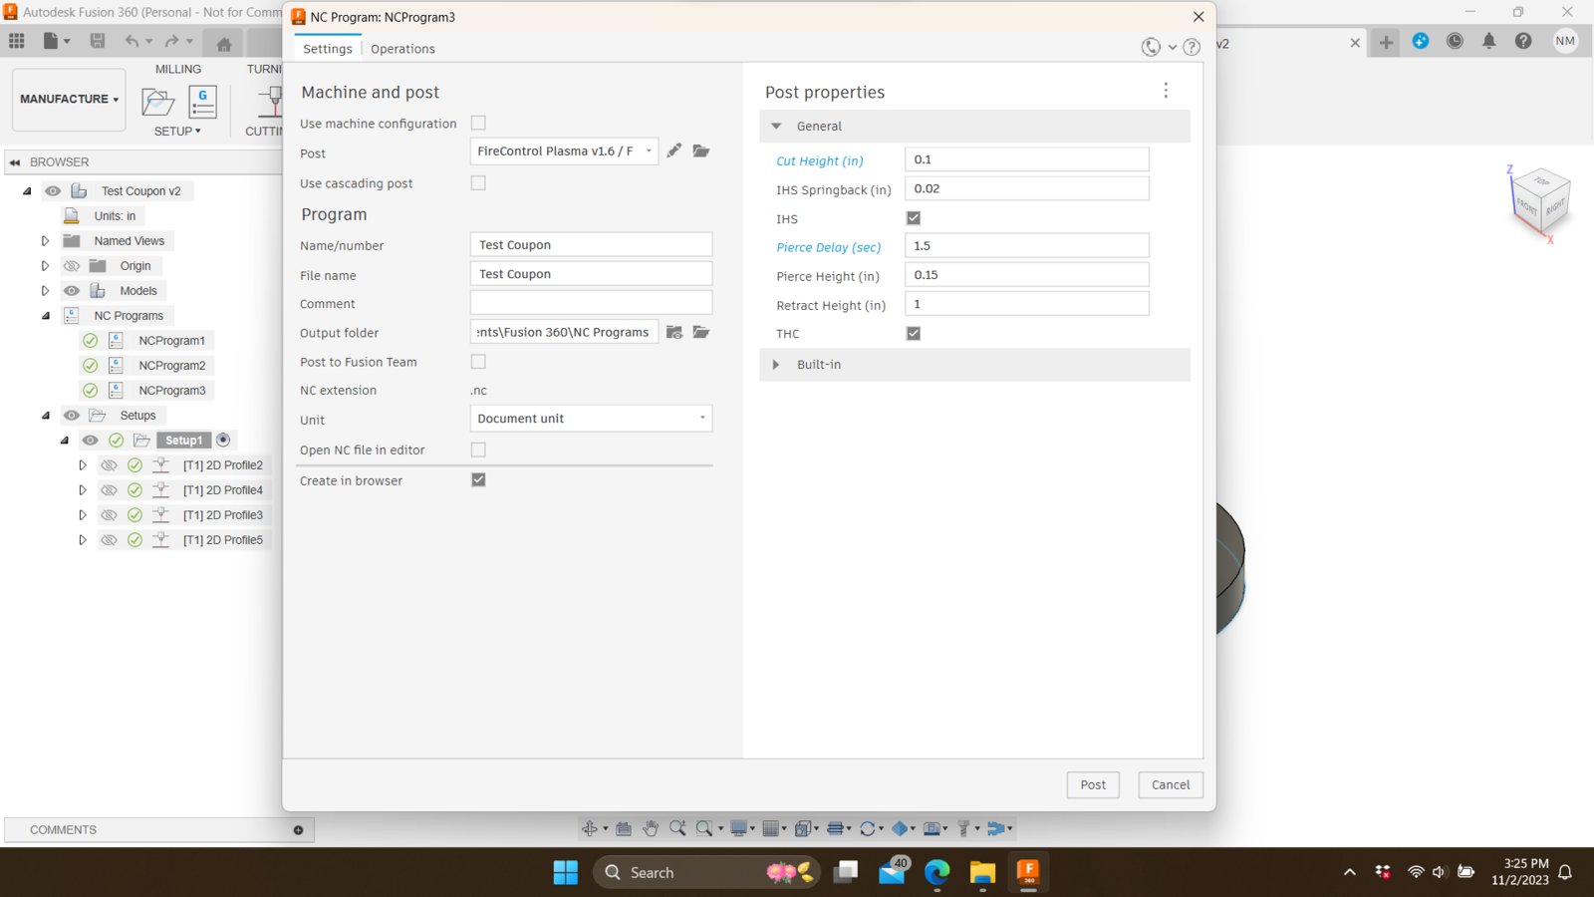The width and height of the screenshot is (1594, 897).
Task: Expand [T1] 2D Profile2 operation
Action: 83,464
